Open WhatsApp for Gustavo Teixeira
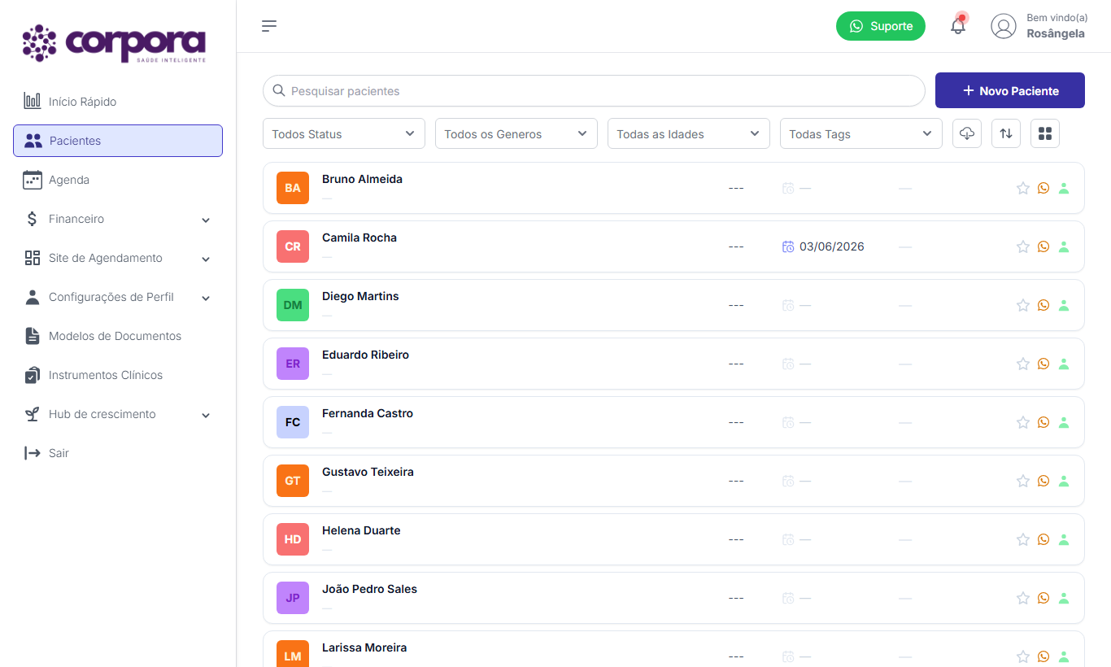The height and width of the screenshot is (667, 1111). tap(1043, 481)
